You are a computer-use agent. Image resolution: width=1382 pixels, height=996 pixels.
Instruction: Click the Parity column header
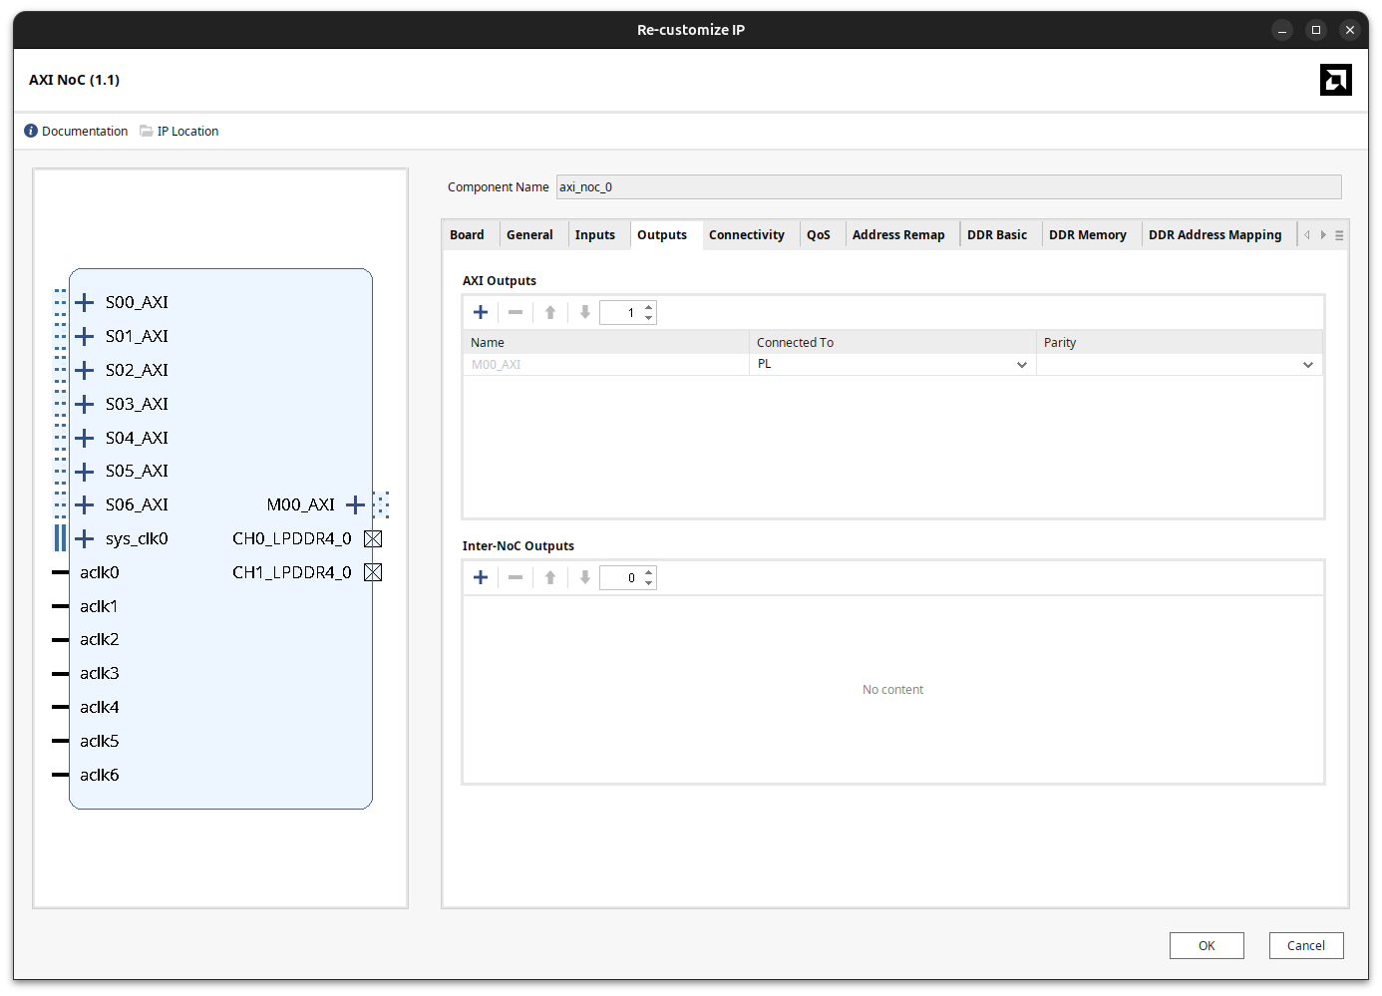(1180, 342)
